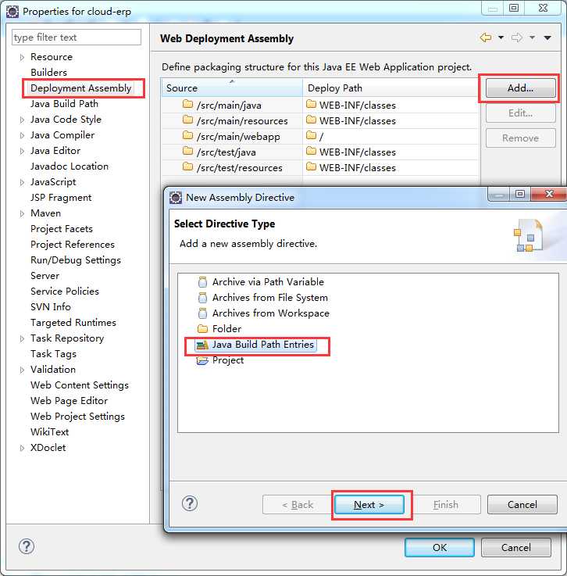Click Properties for cloud-erp window icon
Screen dimensions: 567x576
(x=12, y=12)
